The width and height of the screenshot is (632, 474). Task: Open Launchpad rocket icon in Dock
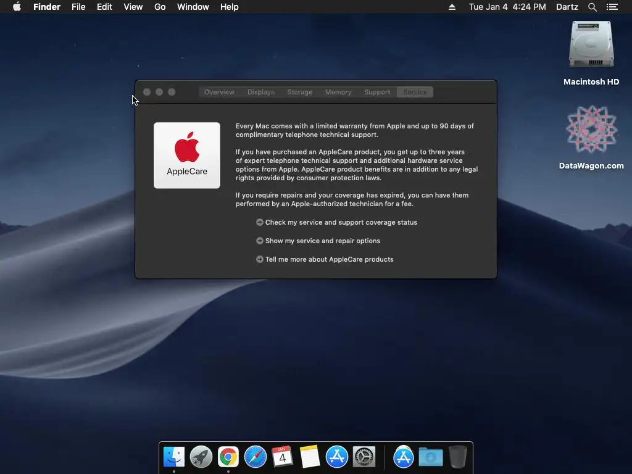(201, 457)
